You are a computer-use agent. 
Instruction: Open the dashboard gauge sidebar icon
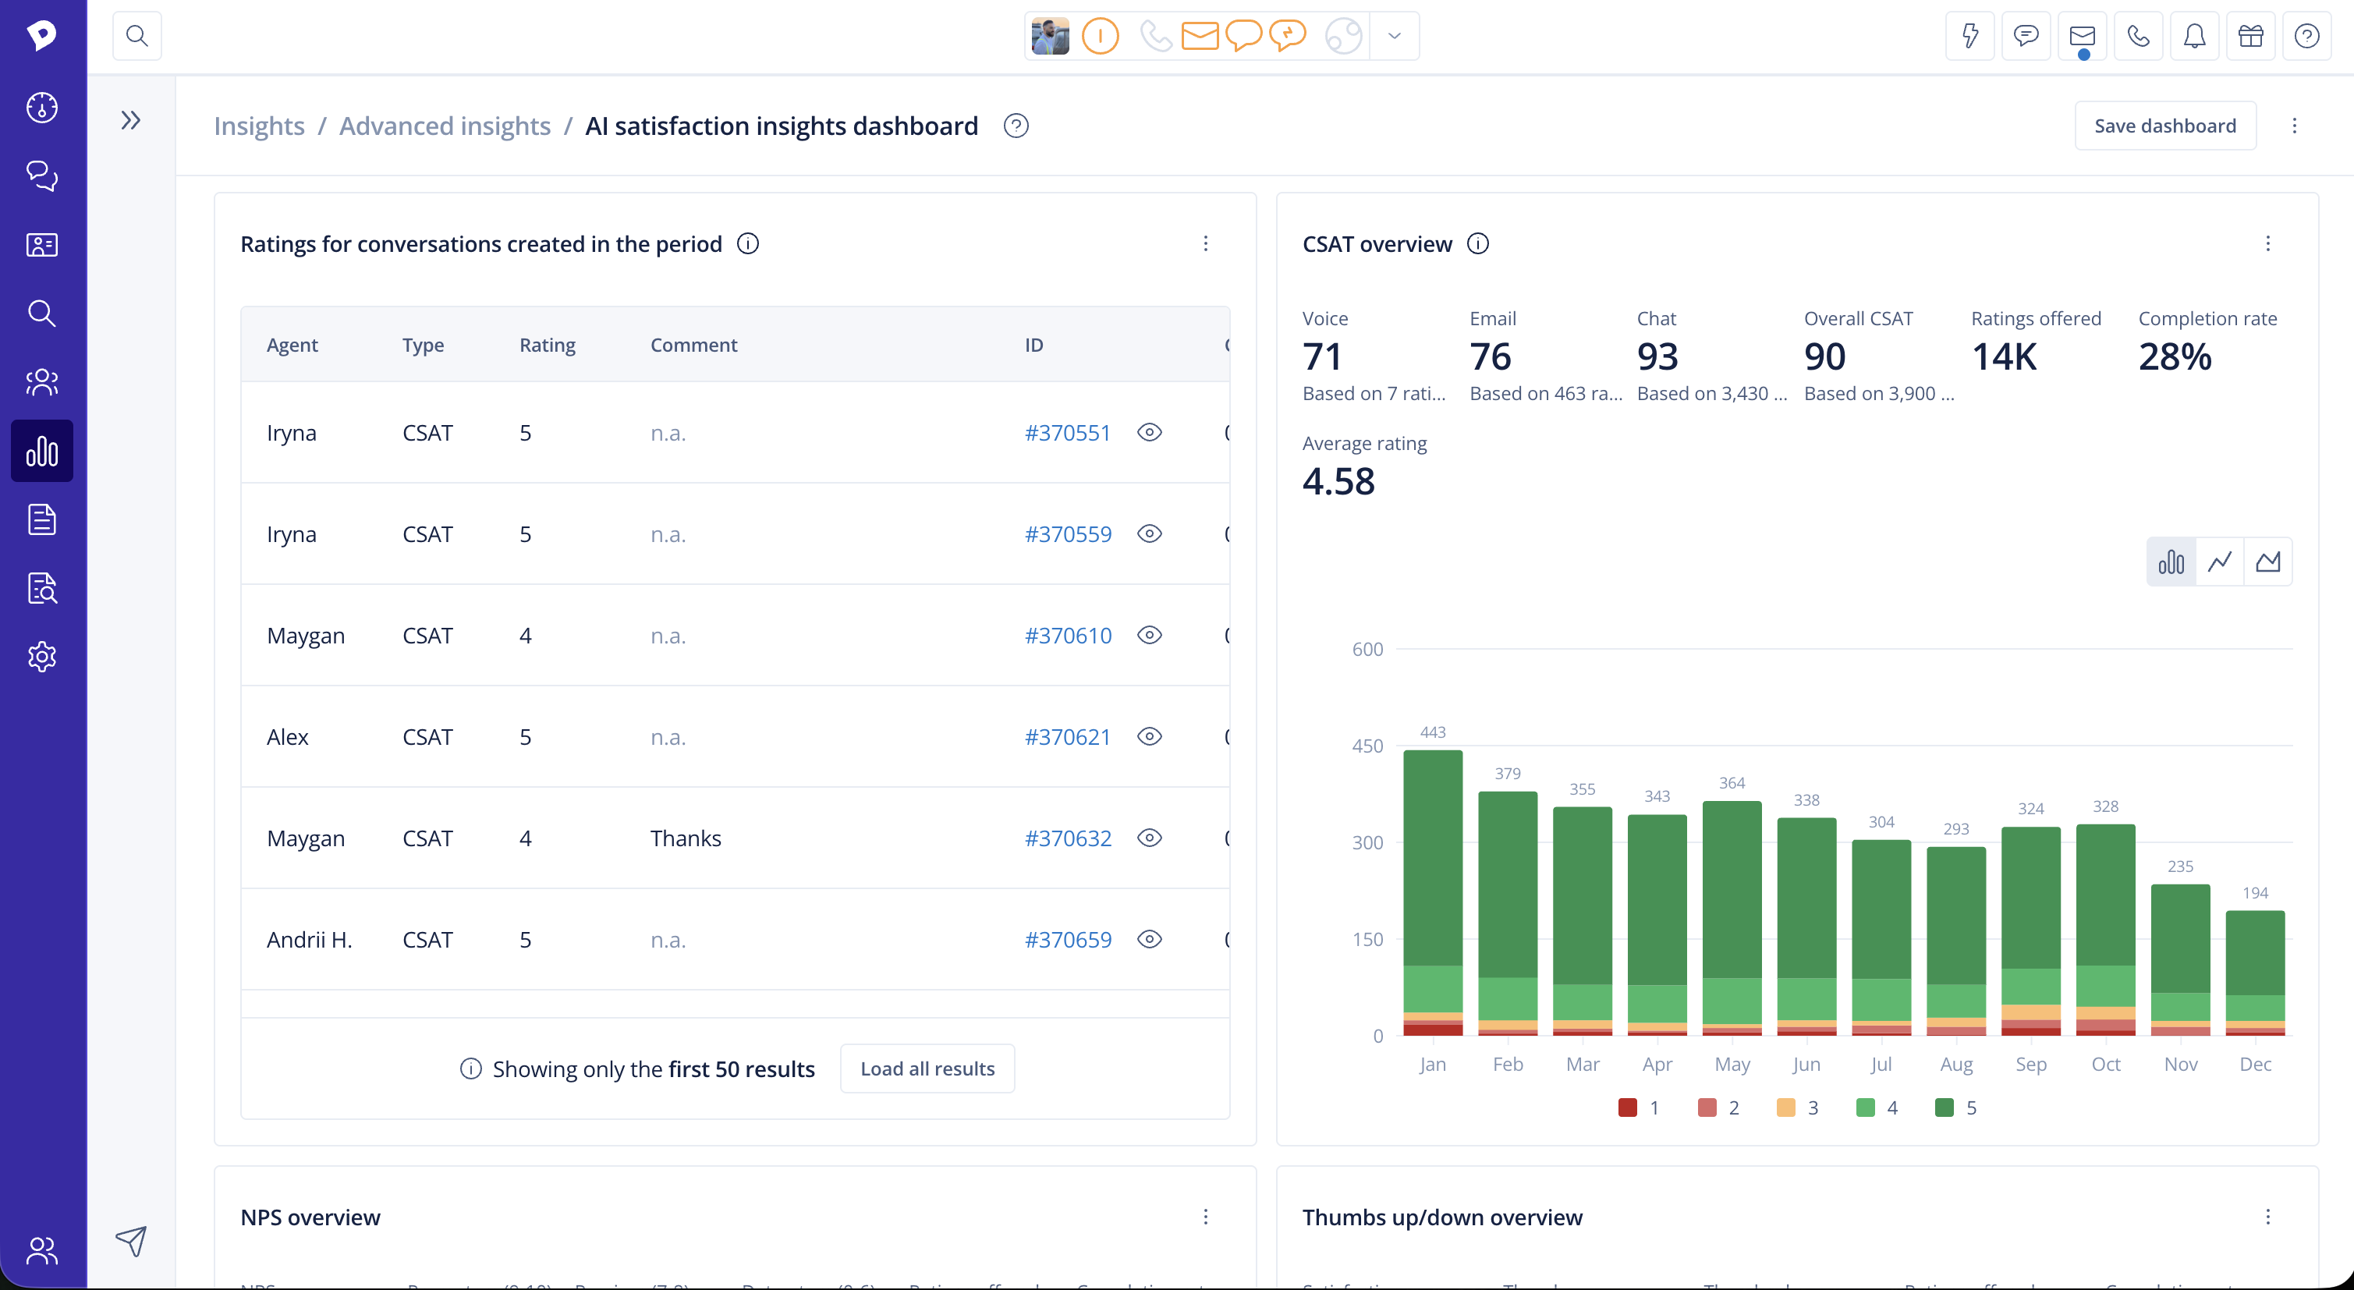click(x=42, y=108)
